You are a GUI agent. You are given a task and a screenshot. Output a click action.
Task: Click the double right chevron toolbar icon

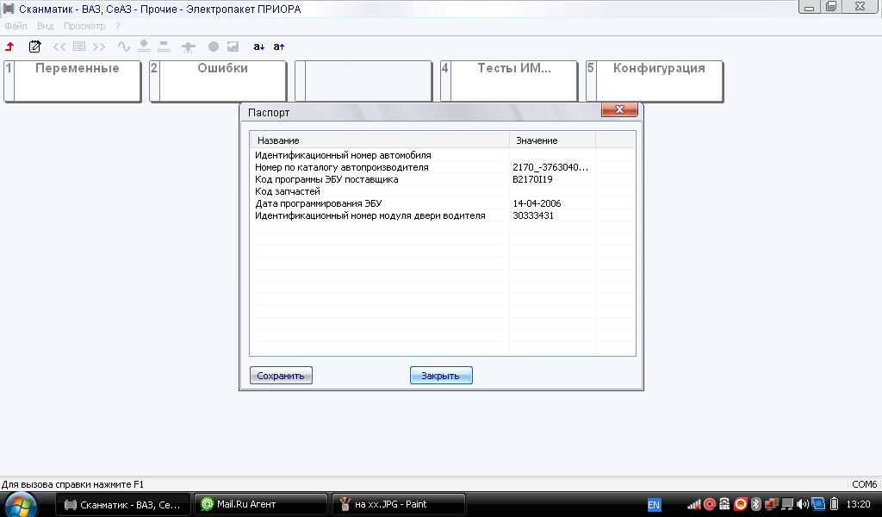99,47
